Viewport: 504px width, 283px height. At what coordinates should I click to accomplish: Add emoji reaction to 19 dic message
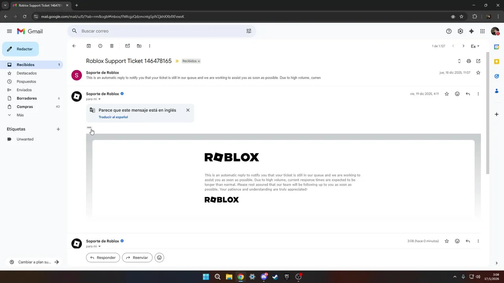[x=457, y=94]
